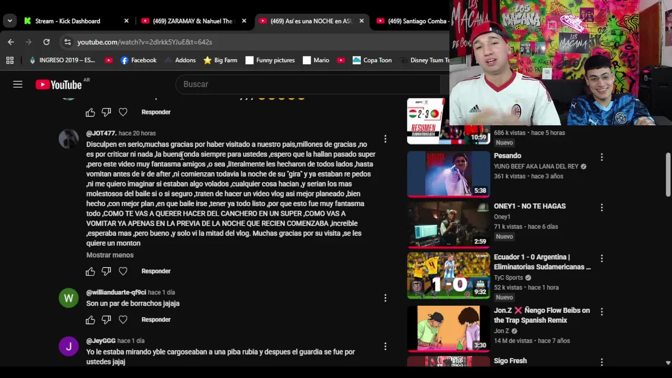Open Ecuador 1-0 Argentina thumbnail
The image size is (672, 378).
(448, 276)
